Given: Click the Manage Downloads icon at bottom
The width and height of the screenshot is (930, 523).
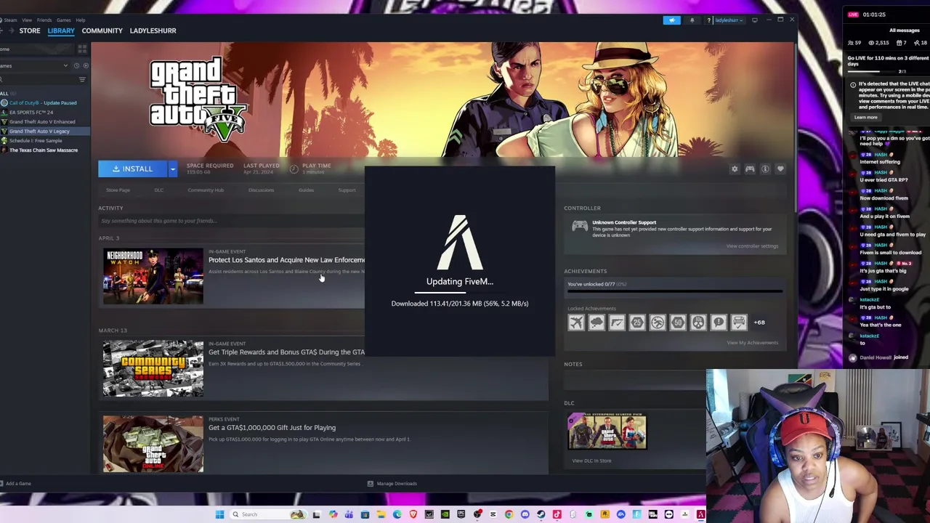Looking at the screenshot, I should click(x=370, y=484).
